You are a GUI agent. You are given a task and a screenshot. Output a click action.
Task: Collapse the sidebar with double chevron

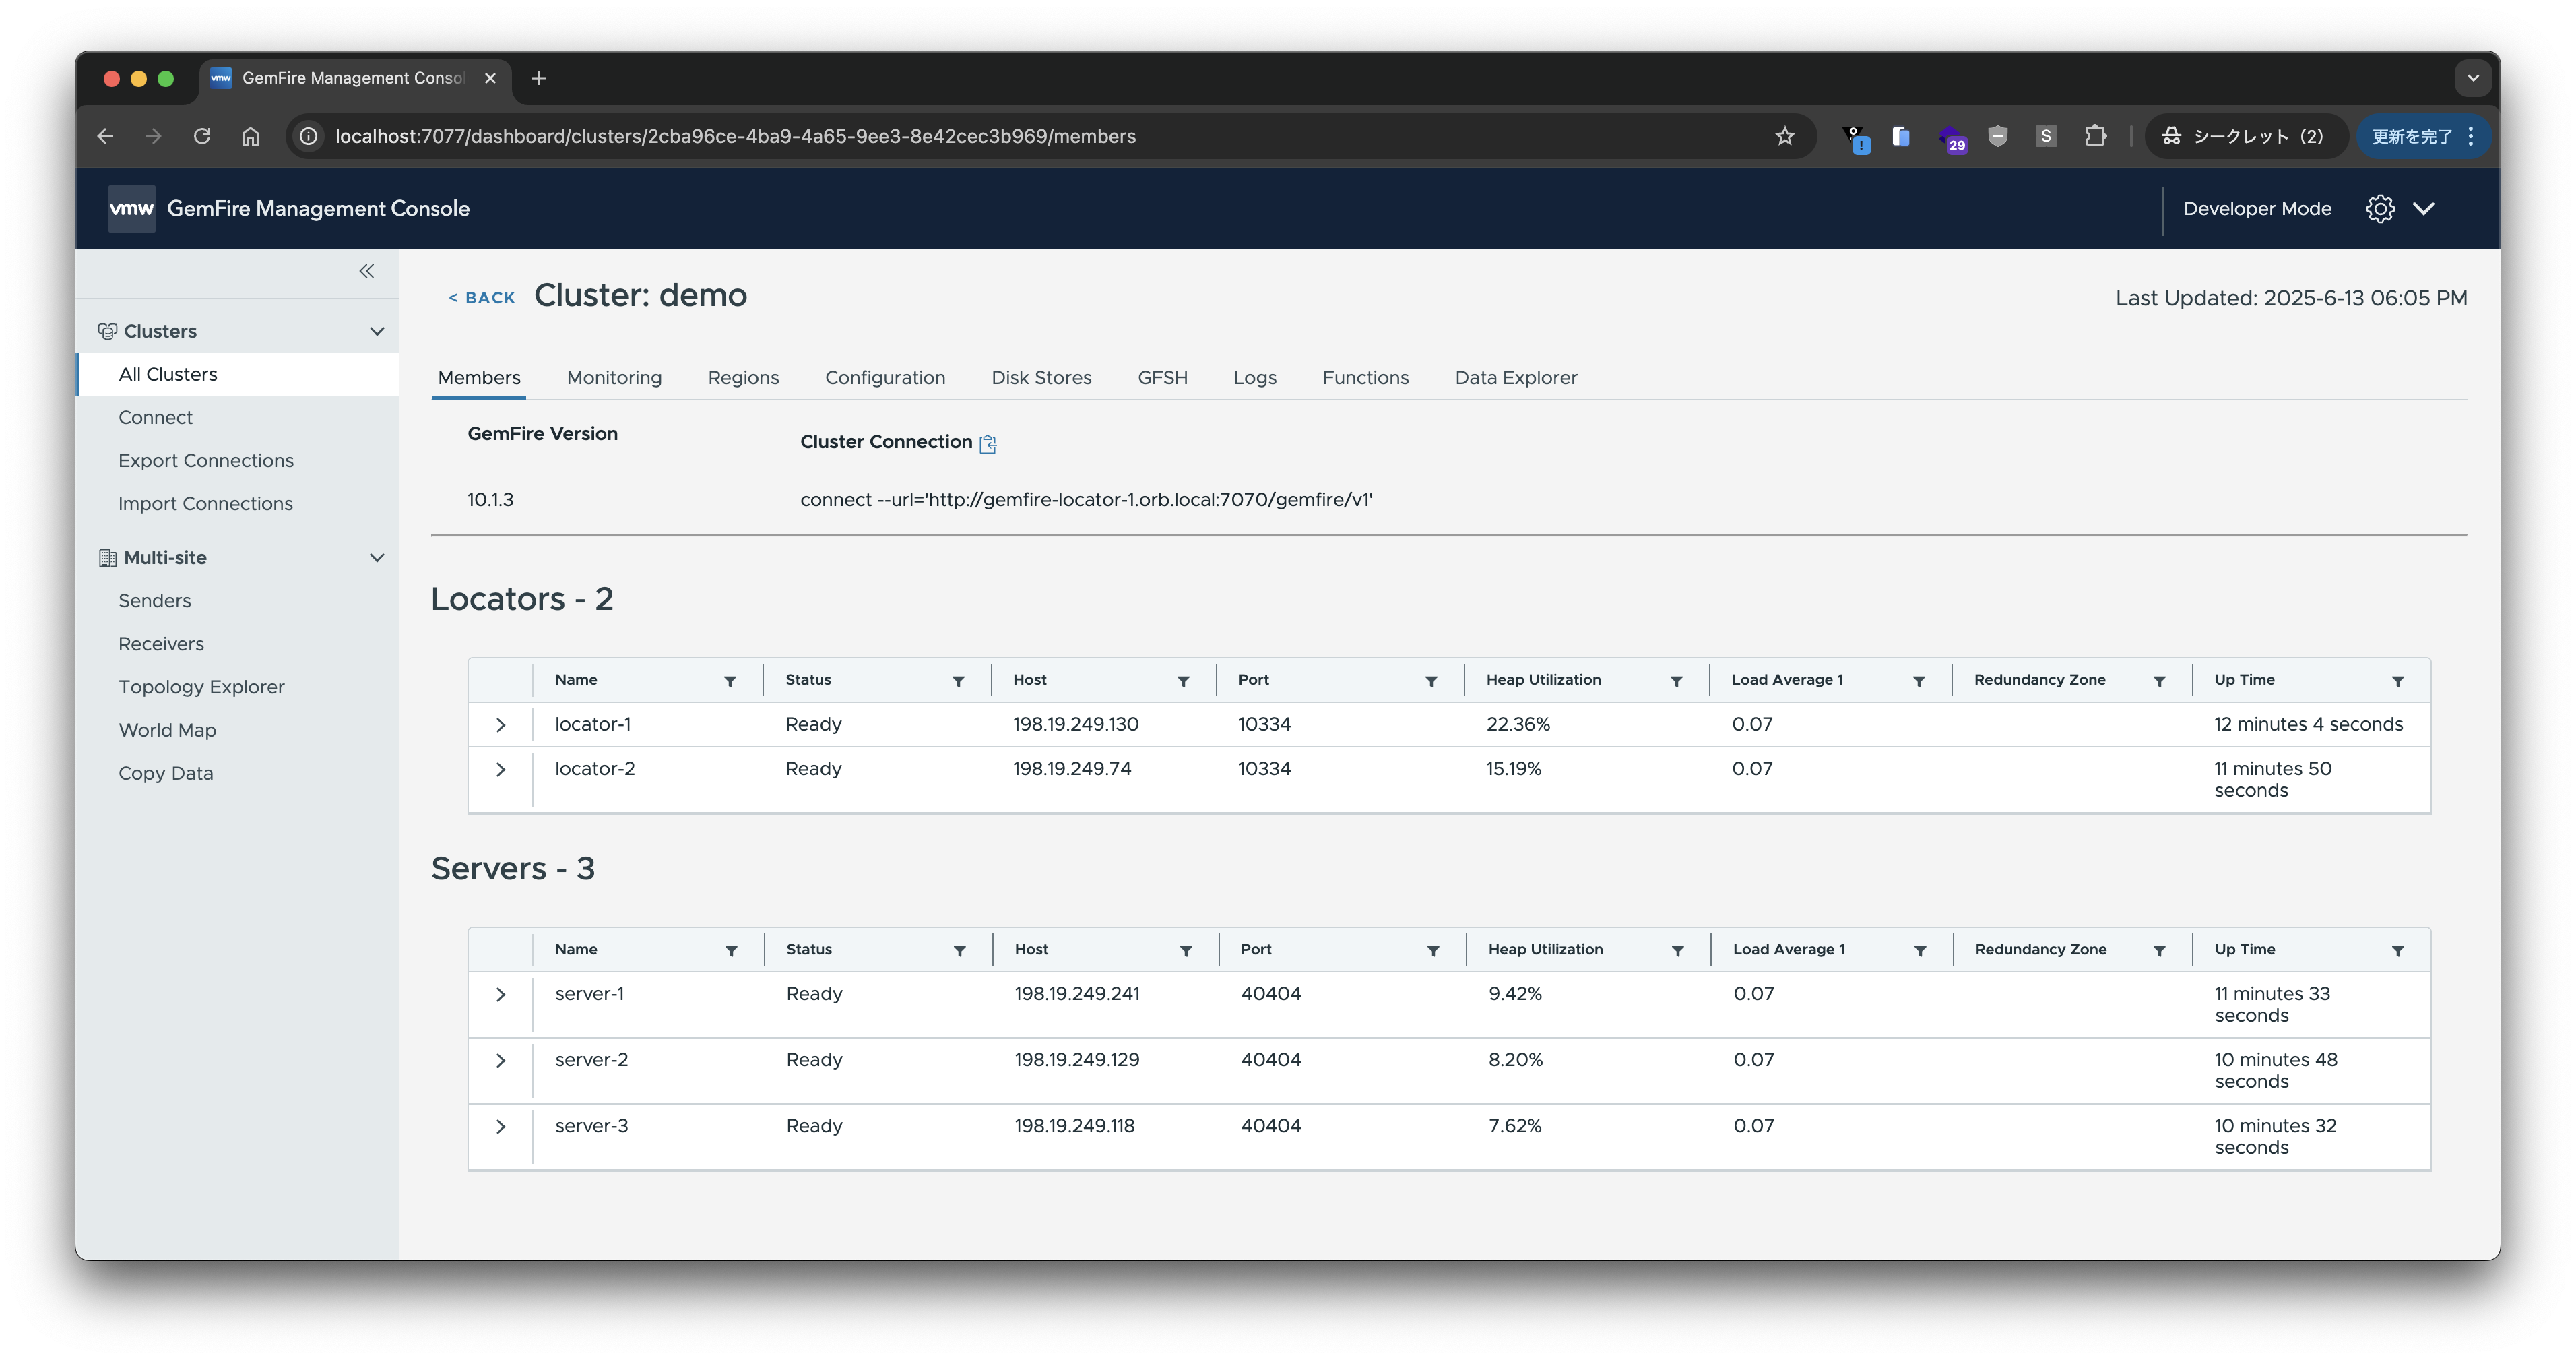(366, 271)
